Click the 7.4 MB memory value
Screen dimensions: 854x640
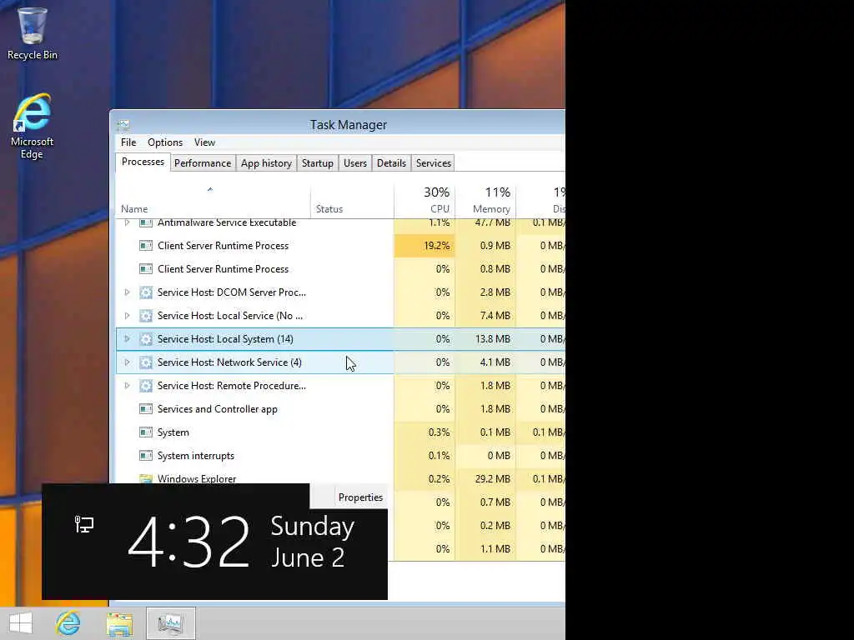[x=495, y=316]
